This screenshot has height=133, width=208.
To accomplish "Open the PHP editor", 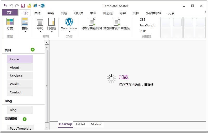I will tap(143, 31).
